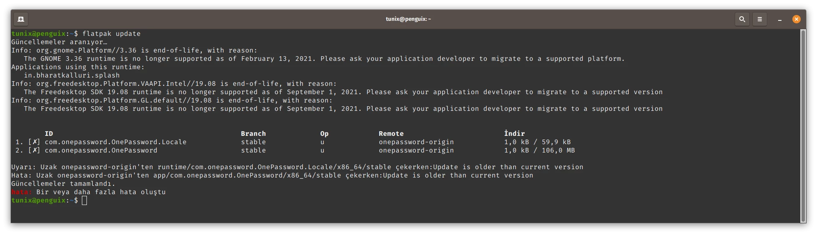Click the [✗] mark in row 2

pyautogui.click(x=34, y=150)
